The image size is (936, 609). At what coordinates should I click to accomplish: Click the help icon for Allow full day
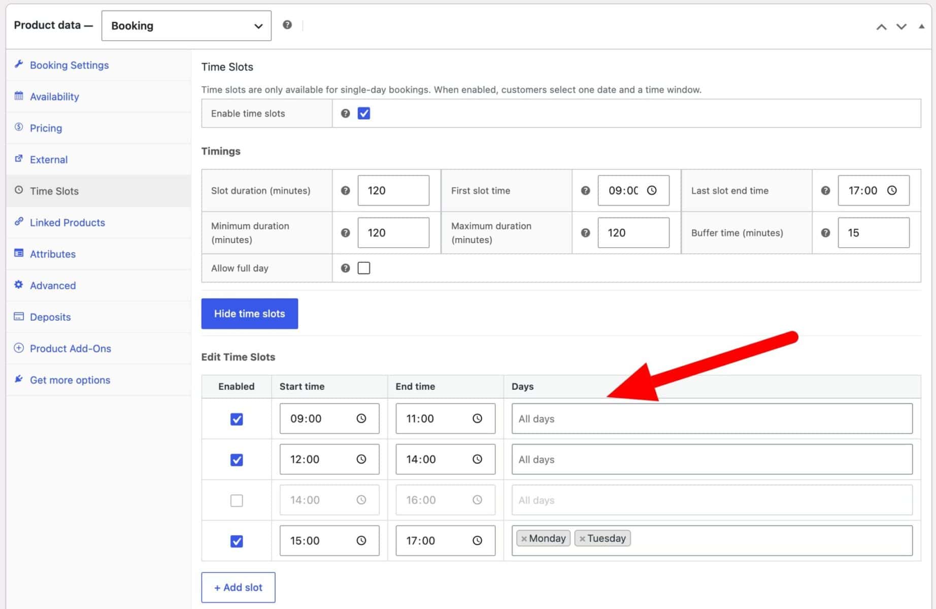coord(346,268)
